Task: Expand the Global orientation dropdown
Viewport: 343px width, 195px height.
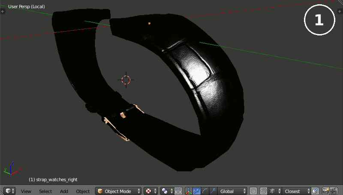Action: (x=233, y=191)
